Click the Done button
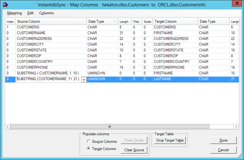The width and height of the screenshot is (244, 160). pos(223,140)
